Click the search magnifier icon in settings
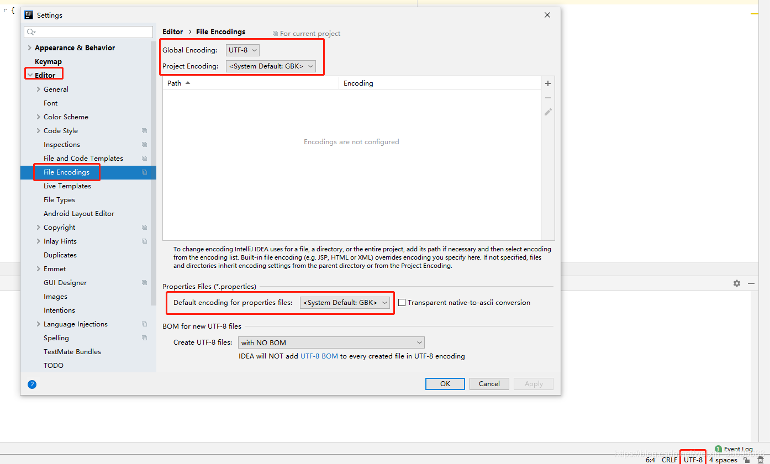The height and width of the screenshot is (464, 770). click(x=30, y=32)
